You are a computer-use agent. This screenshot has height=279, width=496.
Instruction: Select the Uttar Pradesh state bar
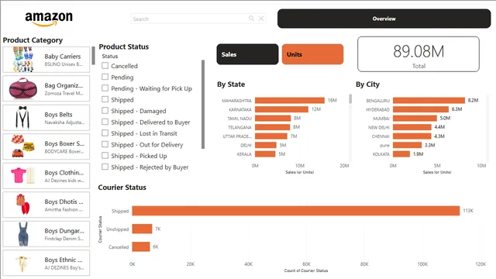click(x=271, y=136)
